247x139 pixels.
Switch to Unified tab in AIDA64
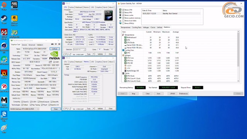[x=159, y=27]
